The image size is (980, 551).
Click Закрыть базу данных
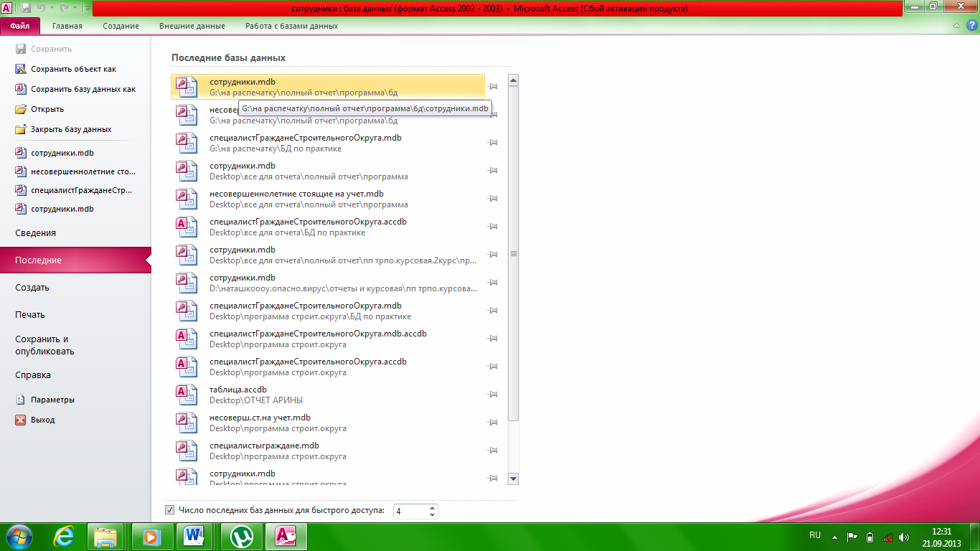coord(63,130)
